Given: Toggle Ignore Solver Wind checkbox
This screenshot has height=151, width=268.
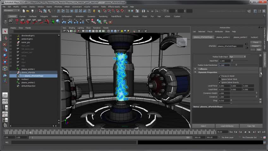Looking at the screenshot, I should [220, 79].
